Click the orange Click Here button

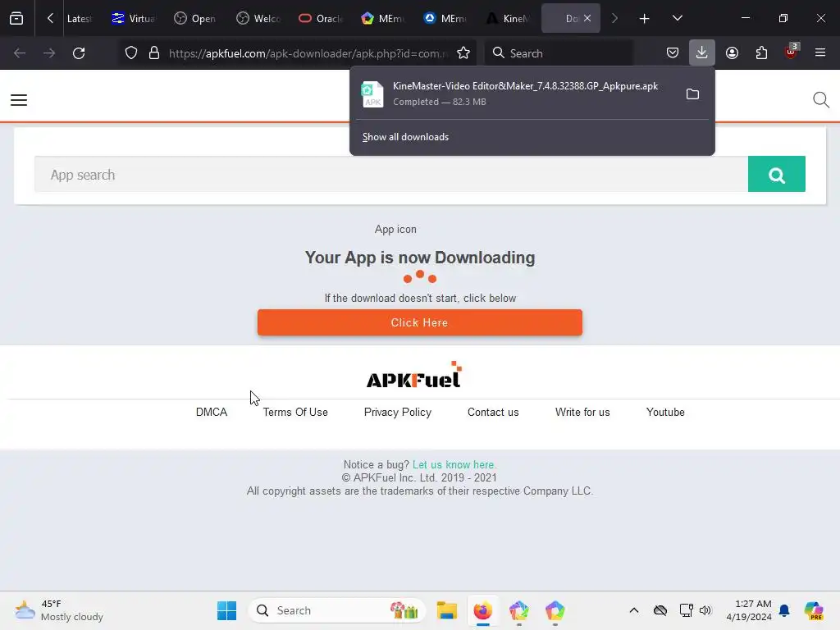[419, 322]
